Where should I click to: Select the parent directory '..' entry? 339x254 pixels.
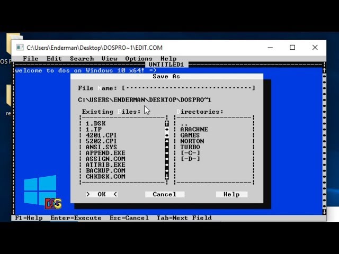click(184, 124)
